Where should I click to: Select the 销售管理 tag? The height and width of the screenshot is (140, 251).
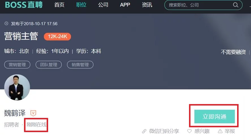[80, 65]
